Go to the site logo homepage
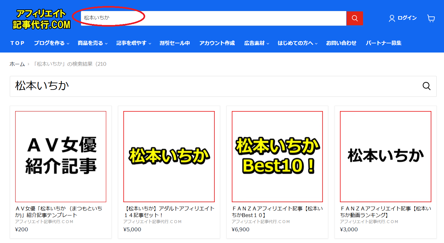Image resolution: width=444 pixels, height=243 pixels. pyautogui.click(x=41, y=19)
